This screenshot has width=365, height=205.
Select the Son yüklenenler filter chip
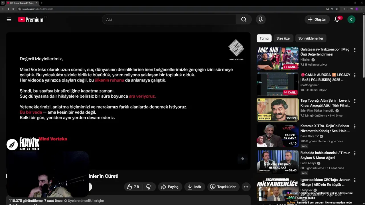(x=311, y=38)
